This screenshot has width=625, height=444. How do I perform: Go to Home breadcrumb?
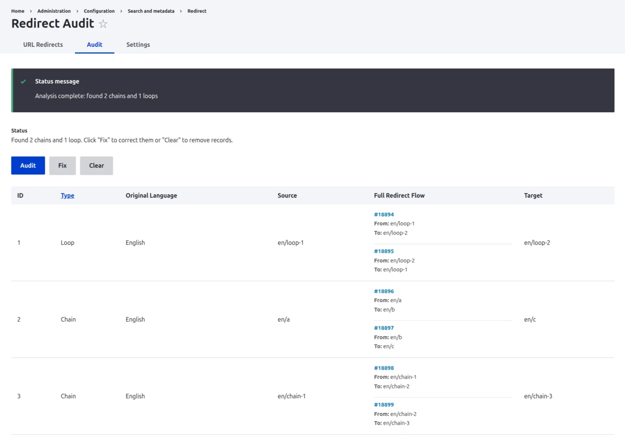[x=18, y=11]
